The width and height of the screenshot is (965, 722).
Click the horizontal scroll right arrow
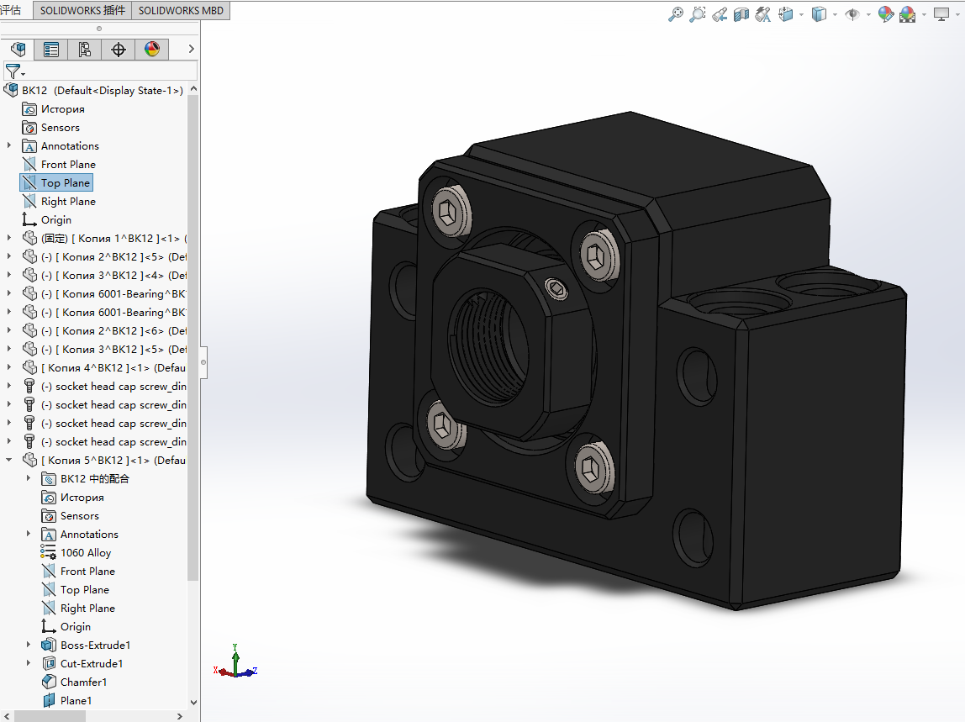(180, 716)
